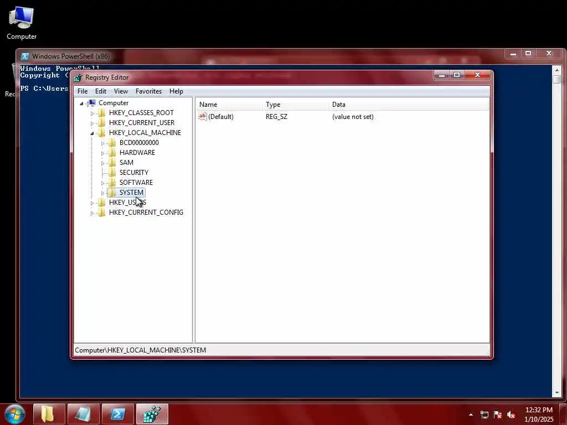Collapse the Computer root node

click(x=82, y=103)
